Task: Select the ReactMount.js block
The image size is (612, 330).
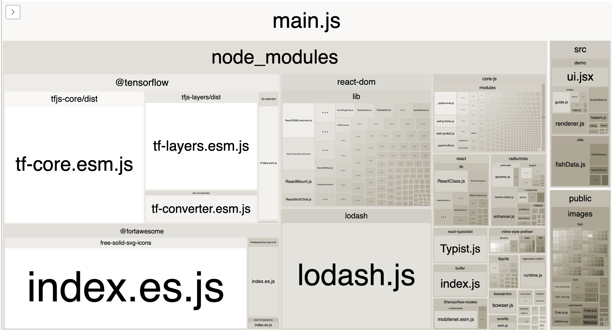Action: (x=298, y=182)
